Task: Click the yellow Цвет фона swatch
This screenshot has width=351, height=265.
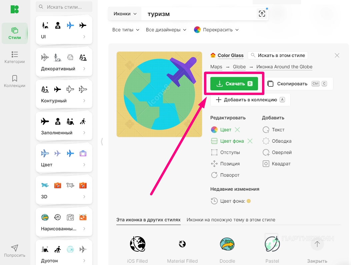Action: click(x=249, y=201)
